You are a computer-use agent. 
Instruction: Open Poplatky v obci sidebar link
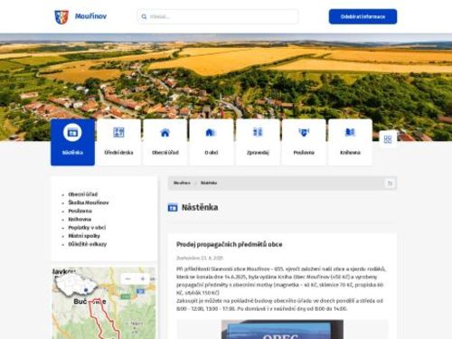(x=87, y=228)
